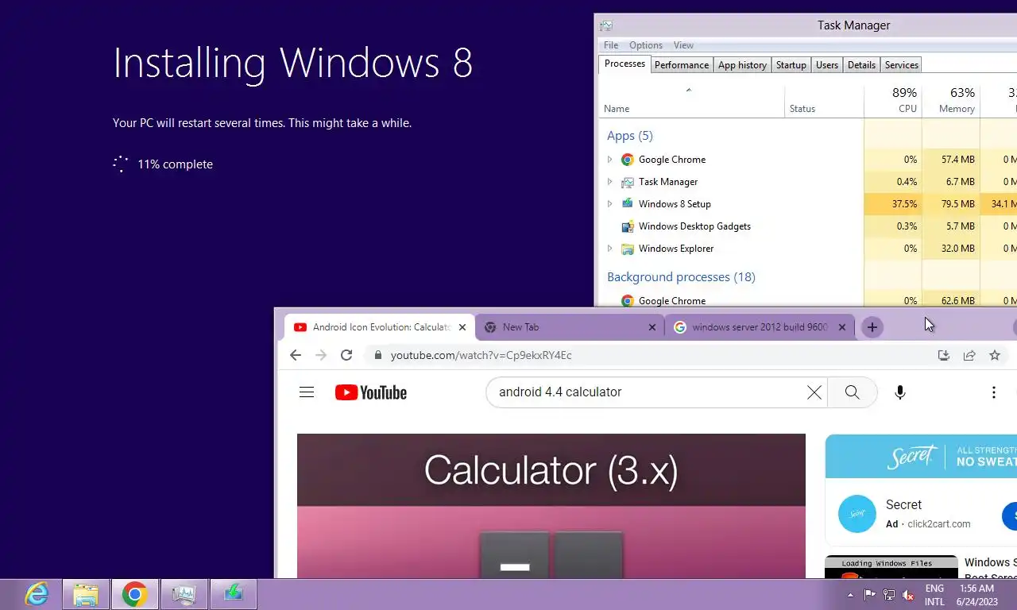Switch to windows server 2012 build tab
Viewport: 1017px width, 610px height.
(760, 327)
